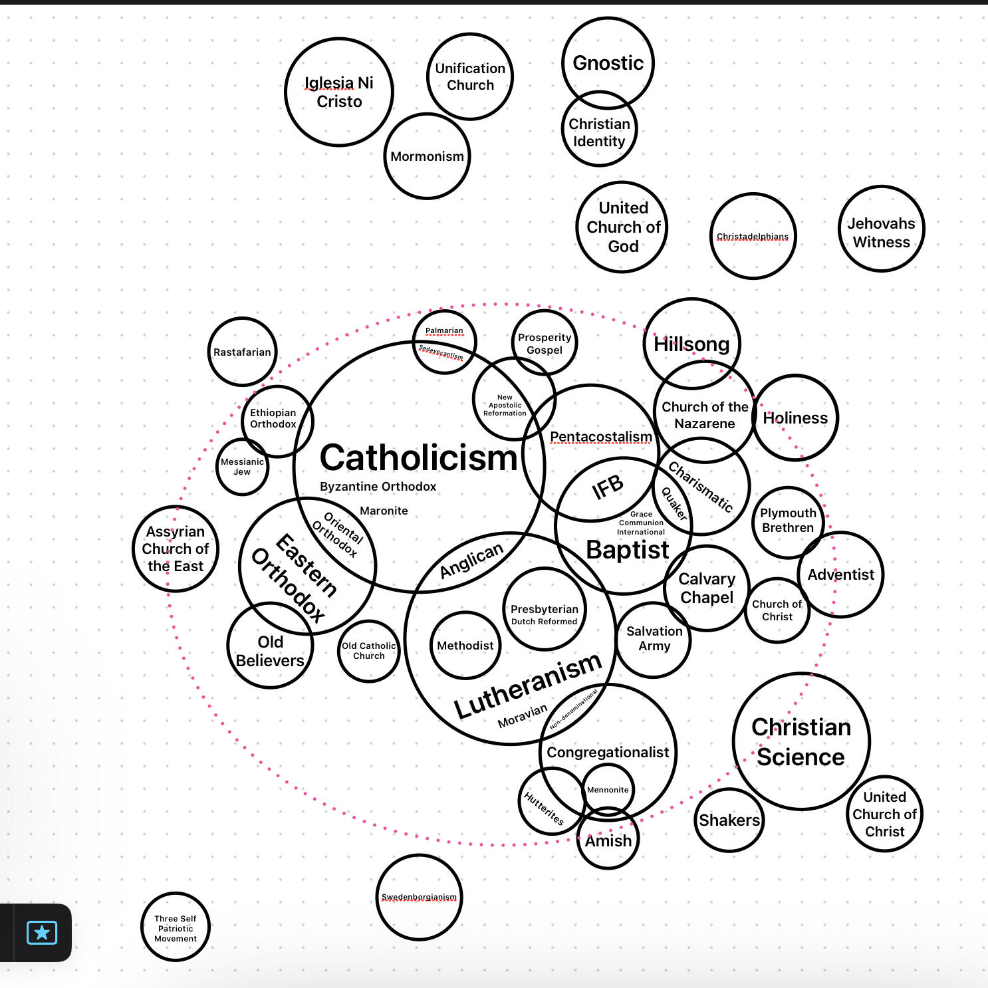Viewport: 988px width, 988px height.
Task: Click the Old Believers circle
Action: click(x=270, y=650)
